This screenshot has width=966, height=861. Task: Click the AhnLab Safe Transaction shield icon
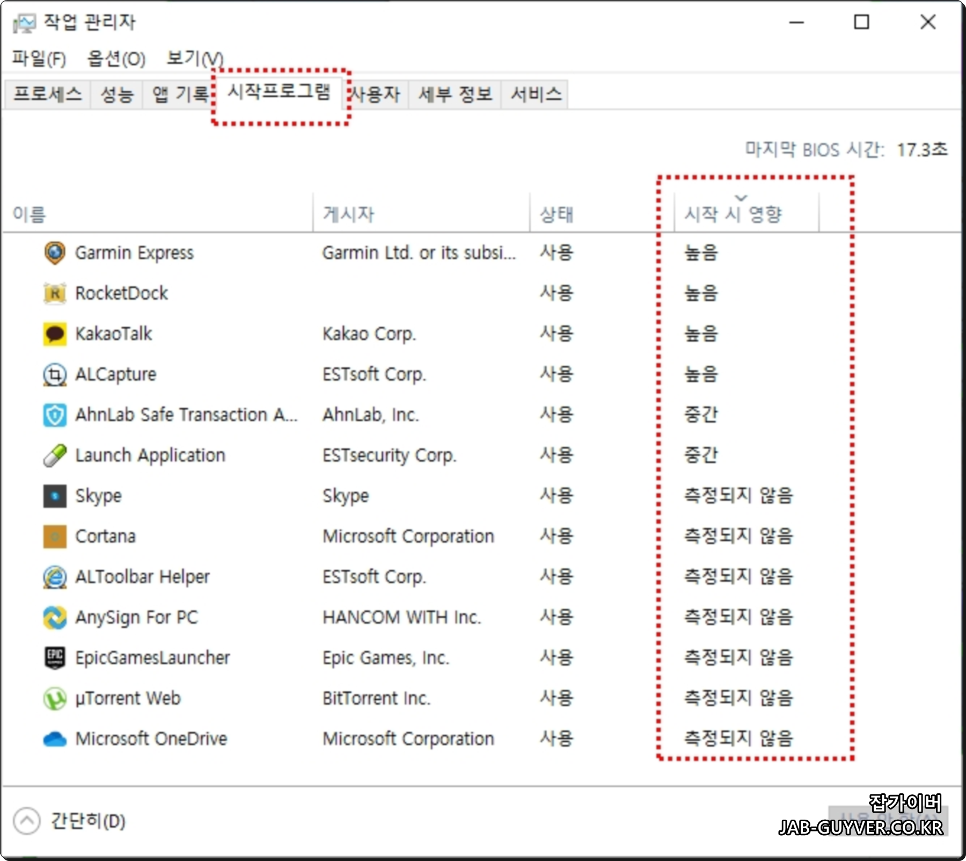coord(55,415)
